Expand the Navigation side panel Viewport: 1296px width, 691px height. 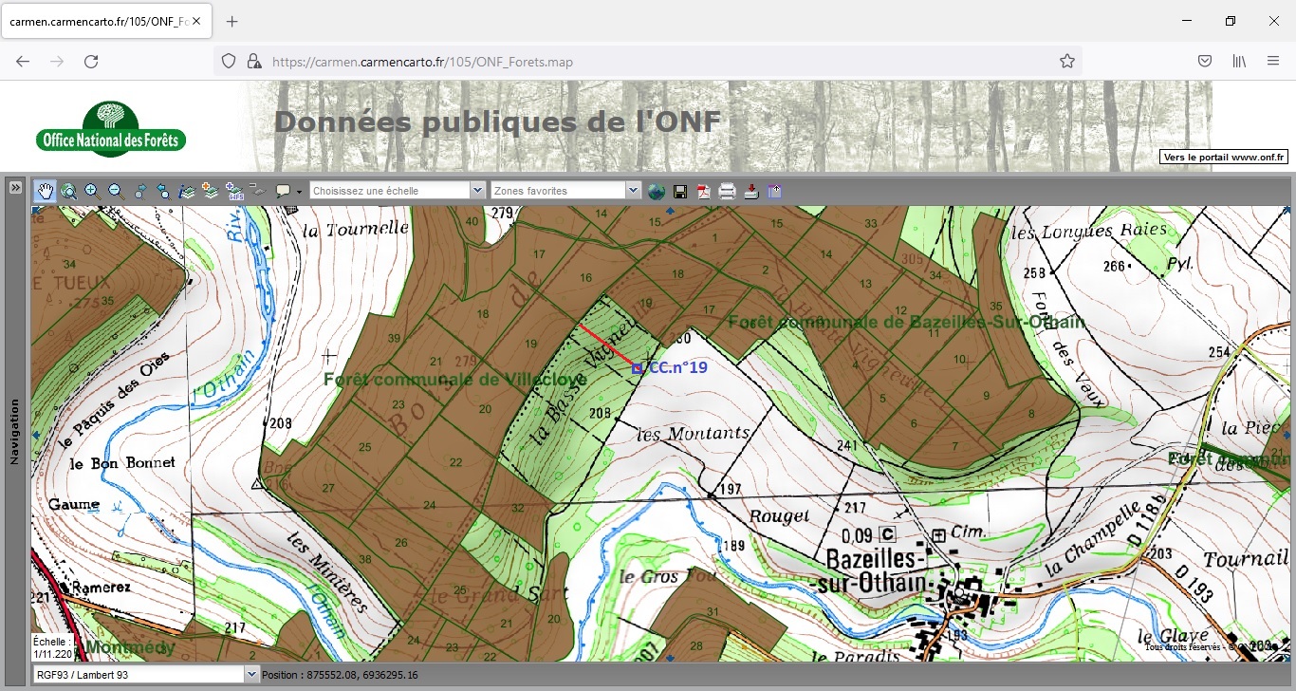click(x=15, y=187)
